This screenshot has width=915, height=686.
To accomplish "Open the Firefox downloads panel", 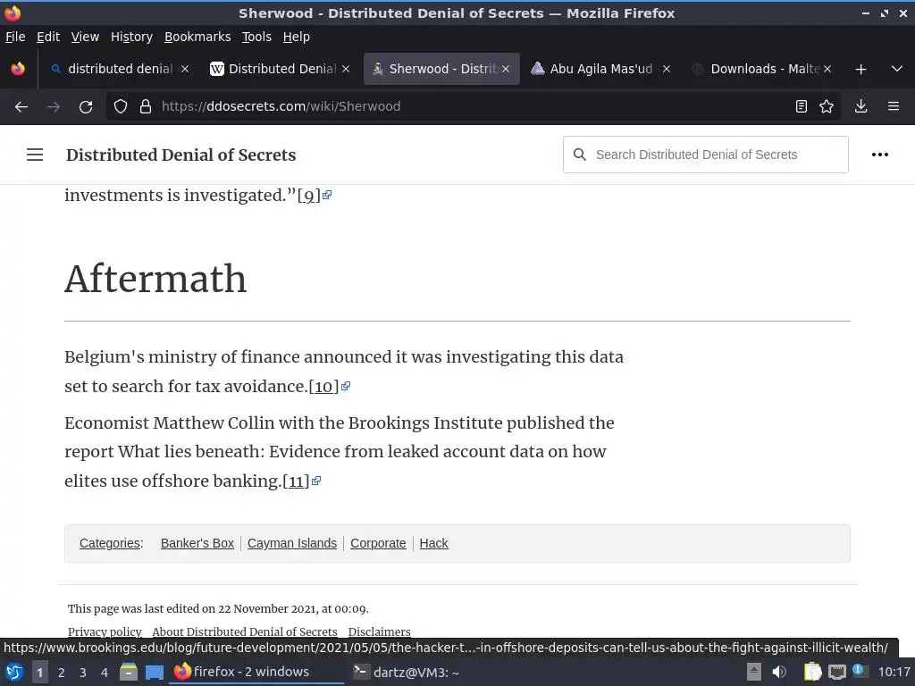I will coord(860,106).
